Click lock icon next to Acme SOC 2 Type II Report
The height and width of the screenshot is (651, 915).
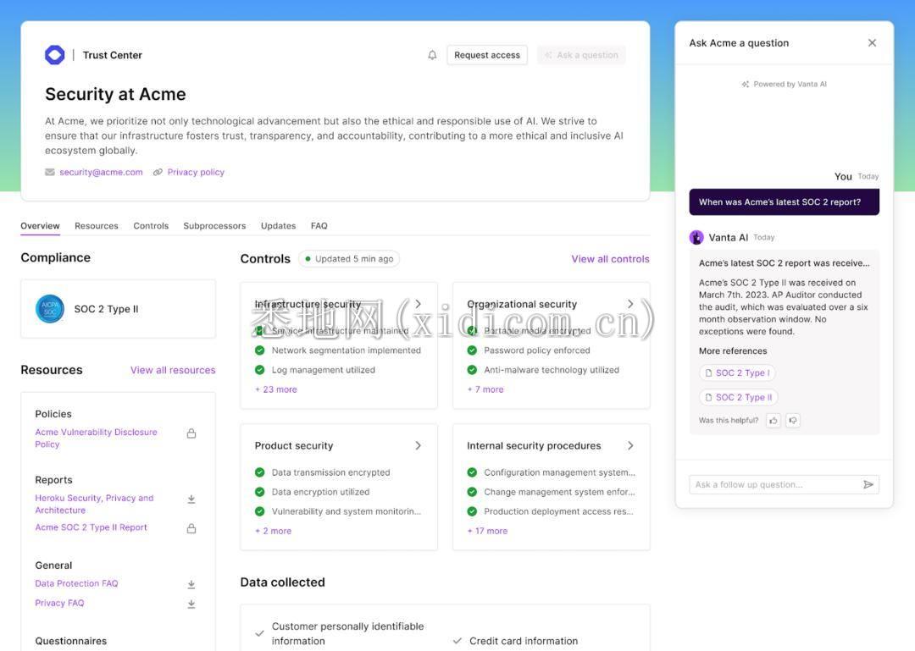coord(191,528)
